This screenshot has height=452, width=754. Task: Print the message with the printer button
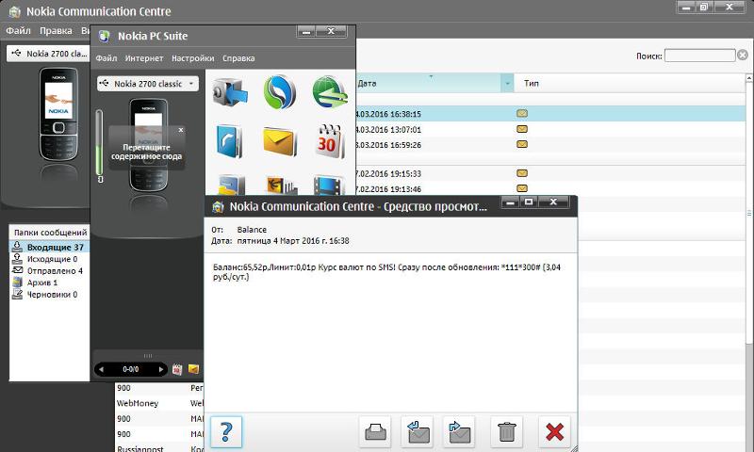pyautogui.click(x=375, y=432)
